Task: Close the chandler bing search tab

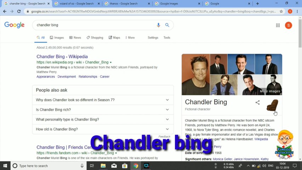Action: (x=49, y=4)
